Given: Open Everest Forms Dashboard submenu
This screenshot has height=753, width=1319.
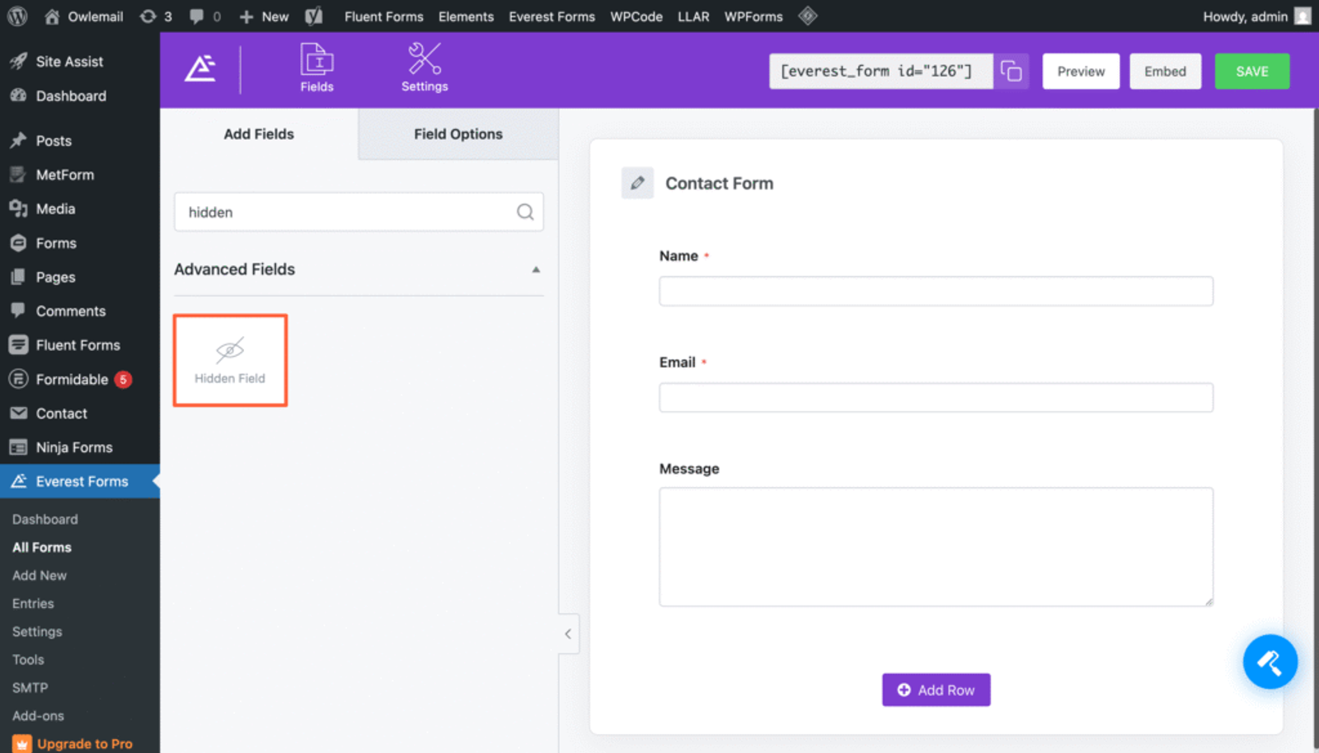Looking at the screenshot, I should [x=45, y=519].
